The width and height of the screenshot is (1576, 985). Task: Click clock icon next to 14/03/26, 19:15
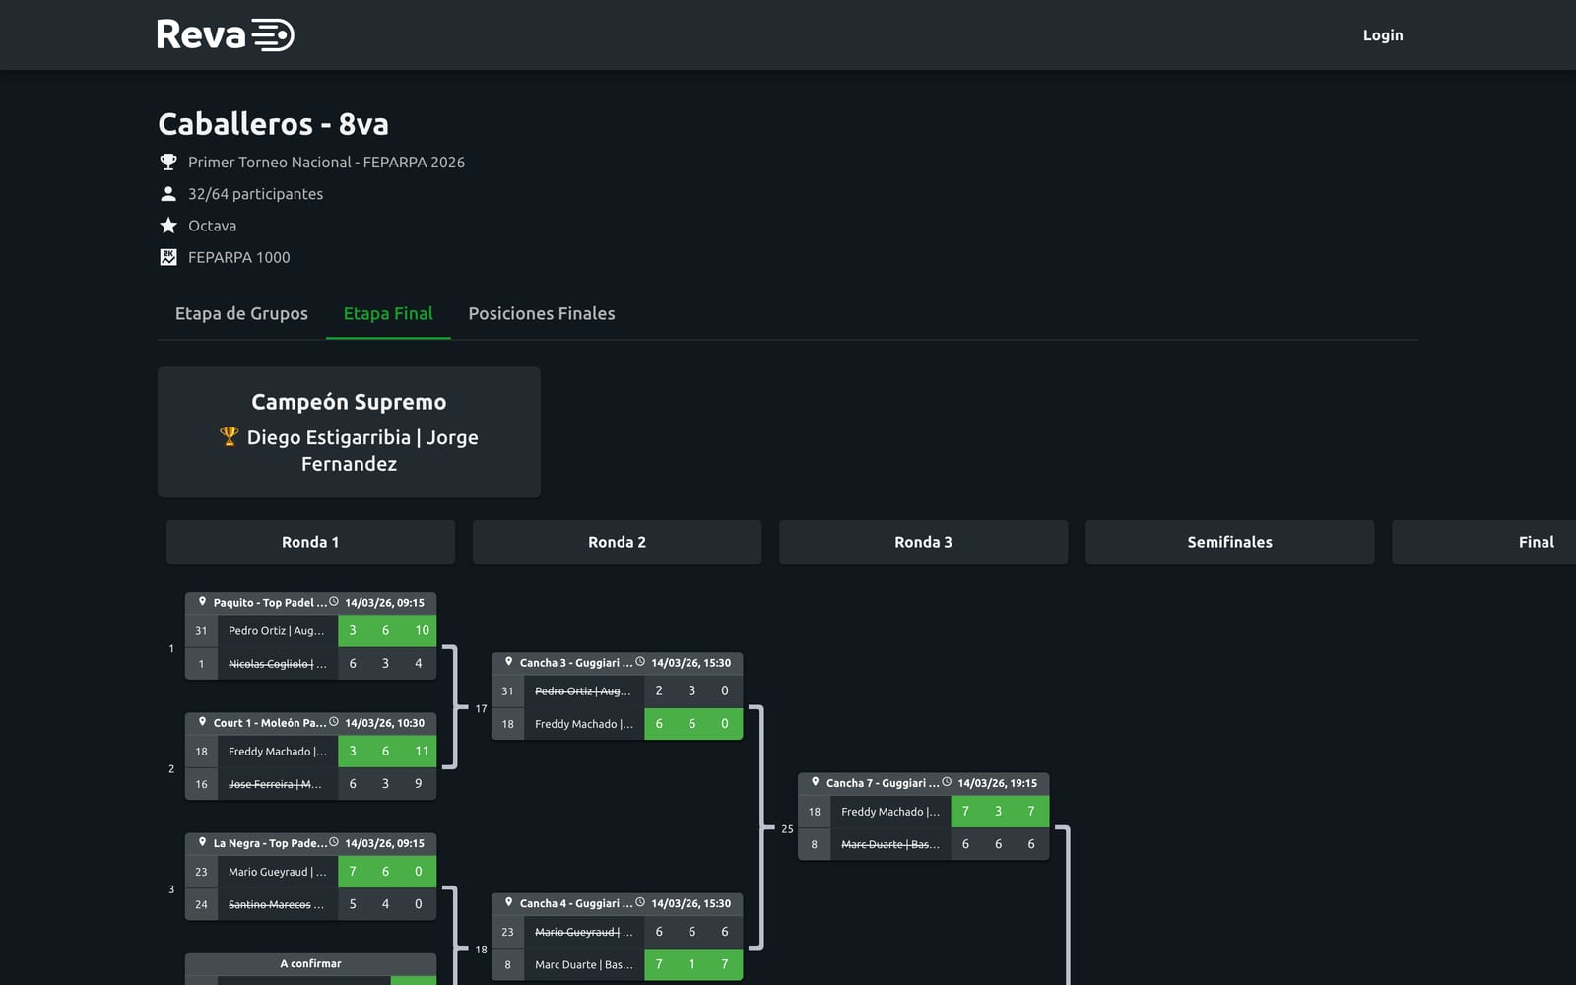(x=947, y=781)
